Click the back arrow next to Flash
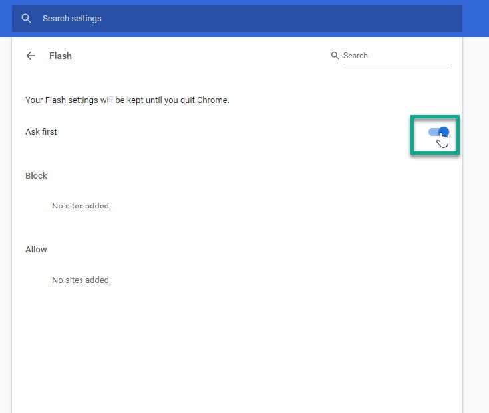The image size is (489, 413). [x=31, y=56]
